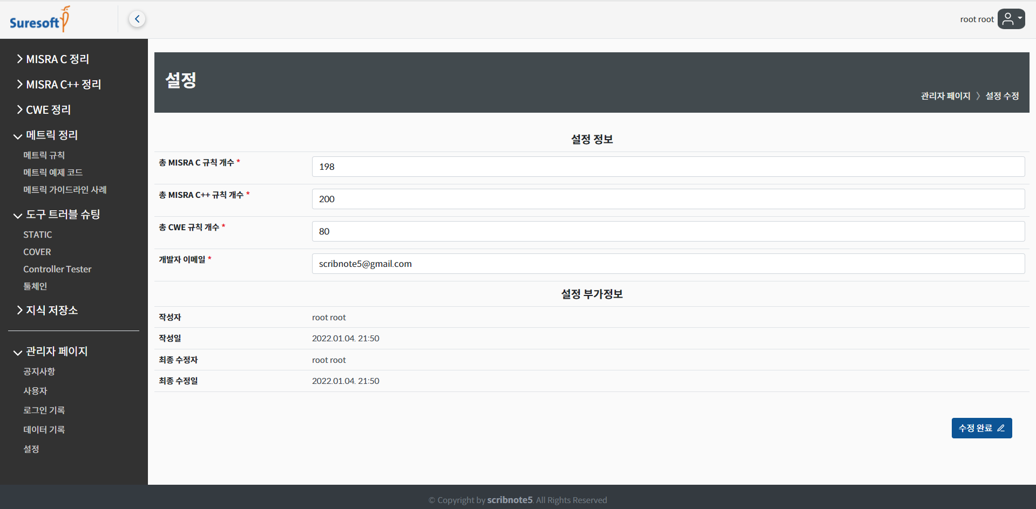Expand the CWE 정리 menu
Image resolution: width=1036 pixels, height=509 pixels.
[44, 110]
